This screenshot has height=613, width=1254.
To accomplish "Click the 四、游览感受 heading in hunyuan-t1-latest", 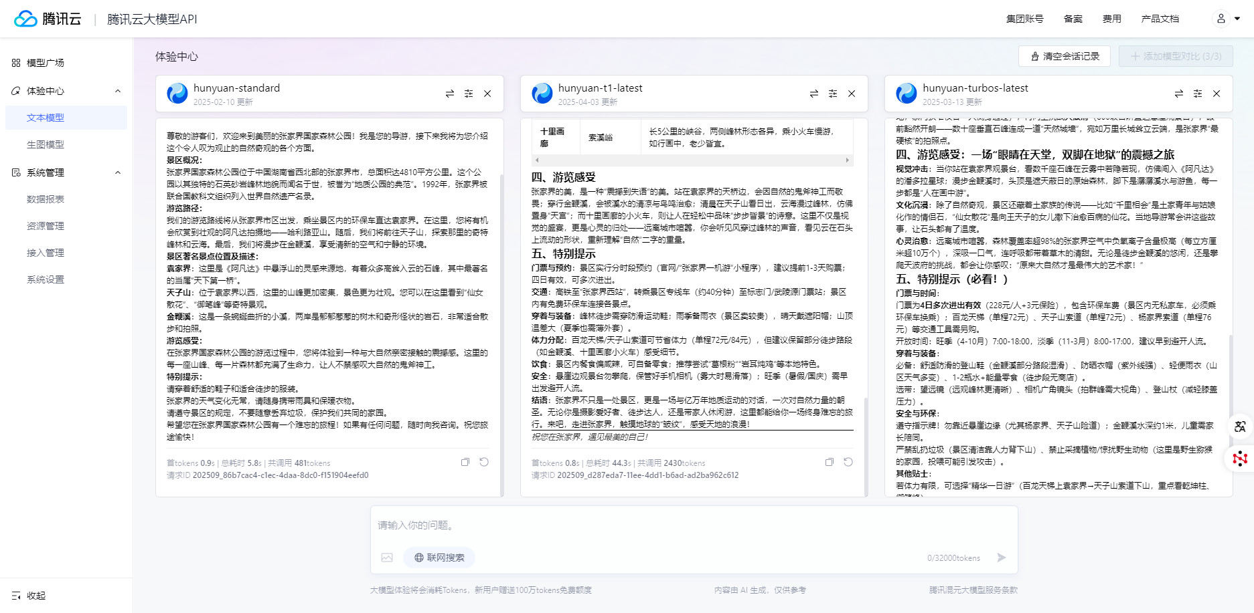I will (563, 177).
